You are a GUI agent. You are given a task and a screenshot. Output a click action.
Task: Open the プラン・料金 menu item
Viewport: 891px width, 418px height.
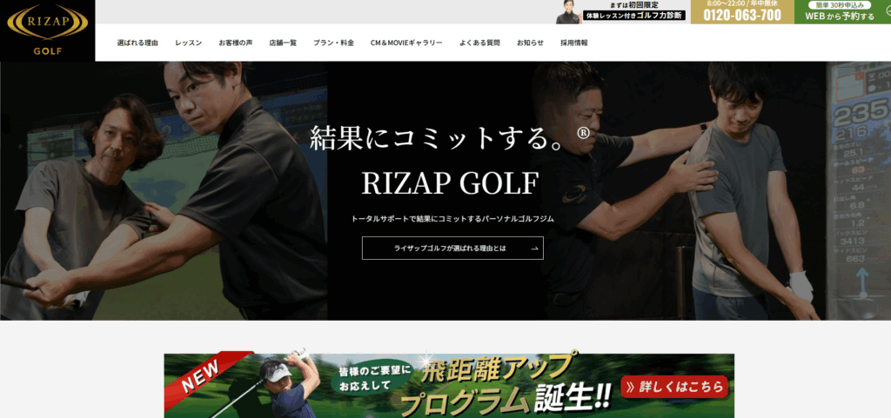click(x=333, y=43)
